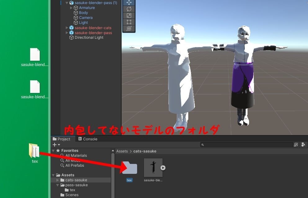Expand the cats-sasuke folder
Screen dimensions: 308x198
pyautogui.click(x=58, y=180)
